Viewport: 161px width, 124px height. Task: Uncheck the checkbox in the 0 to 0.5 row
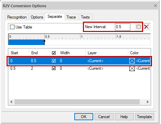pos(54,61)
